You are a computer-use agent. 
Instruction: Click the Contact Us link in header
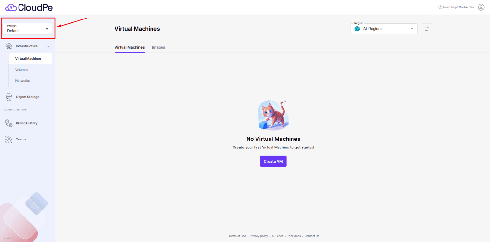point(466,7)
